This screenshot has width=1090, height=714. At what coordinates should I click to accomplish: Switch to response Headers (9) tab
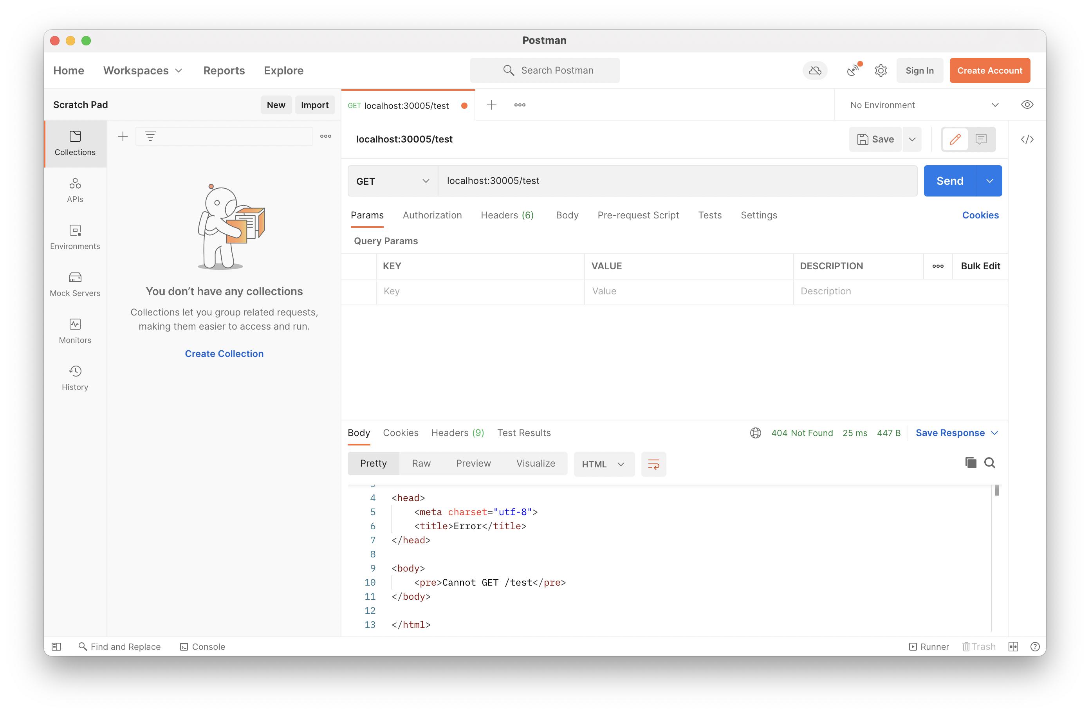tap(458, 433)
